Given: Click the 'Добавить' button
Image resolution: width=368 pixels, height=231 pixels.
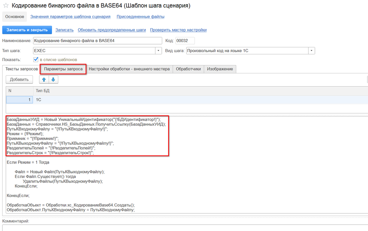Looking at the screenshot, I should pyautogui.click(x=19, y=79).
